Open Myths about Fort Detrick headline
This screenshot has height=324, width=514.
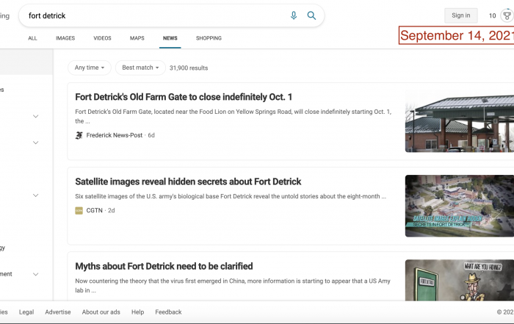(x=164, y=266)
